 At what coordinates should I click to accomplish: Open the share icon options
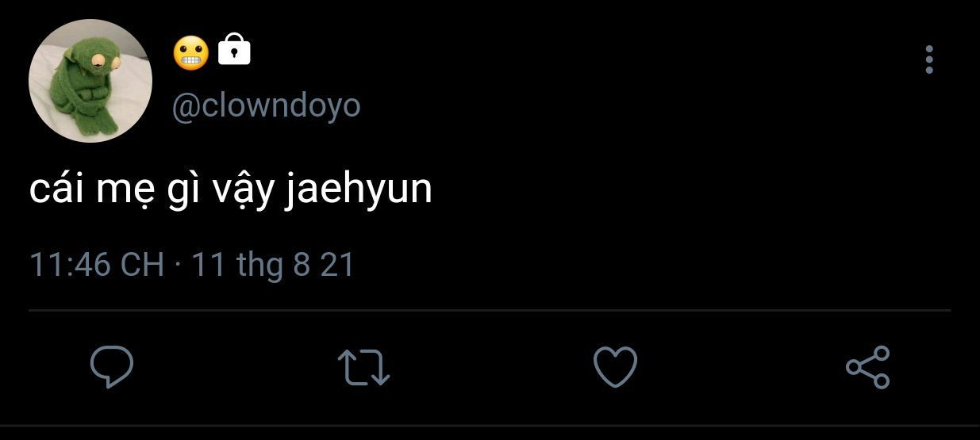click(868, 367)
